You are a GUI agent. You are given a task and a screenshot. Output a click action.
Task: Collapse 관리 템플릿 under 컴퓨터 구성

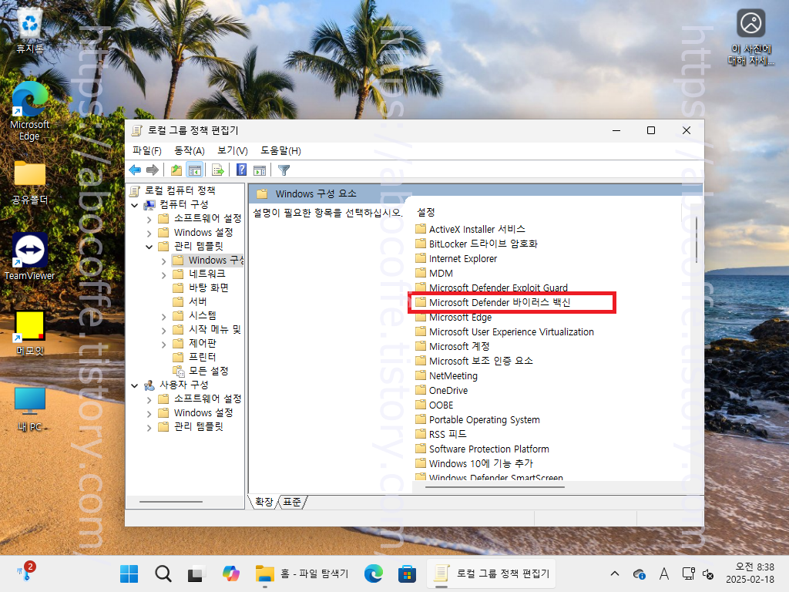(149, 247)
